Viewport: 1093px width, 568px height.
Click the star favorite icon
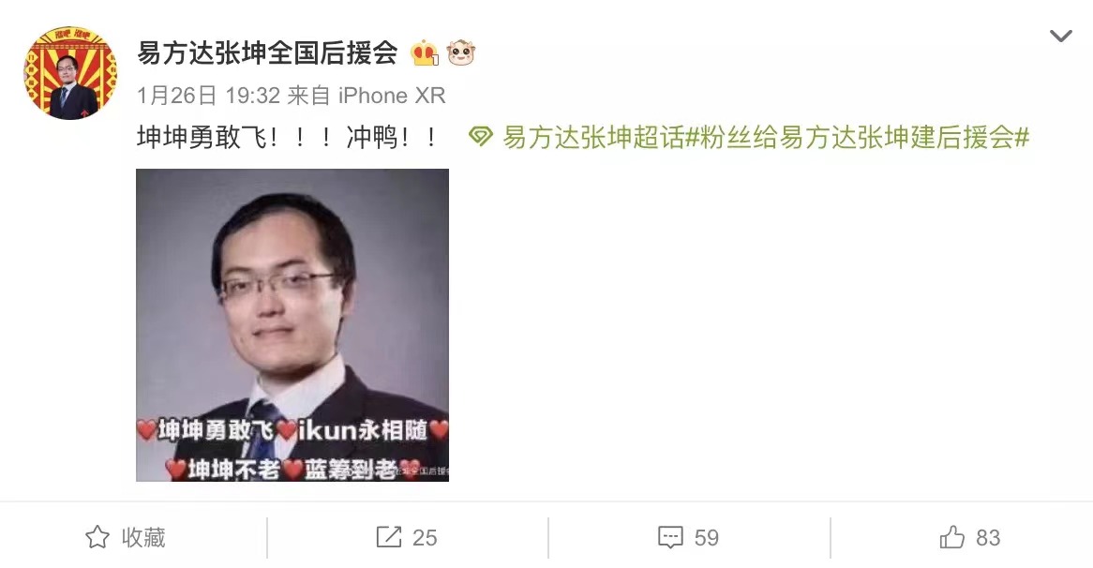pyautogui.click(x=97, y=537)
